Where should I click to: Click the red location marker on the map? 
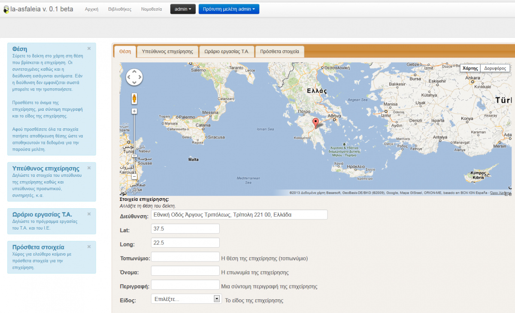pos(316,123)
